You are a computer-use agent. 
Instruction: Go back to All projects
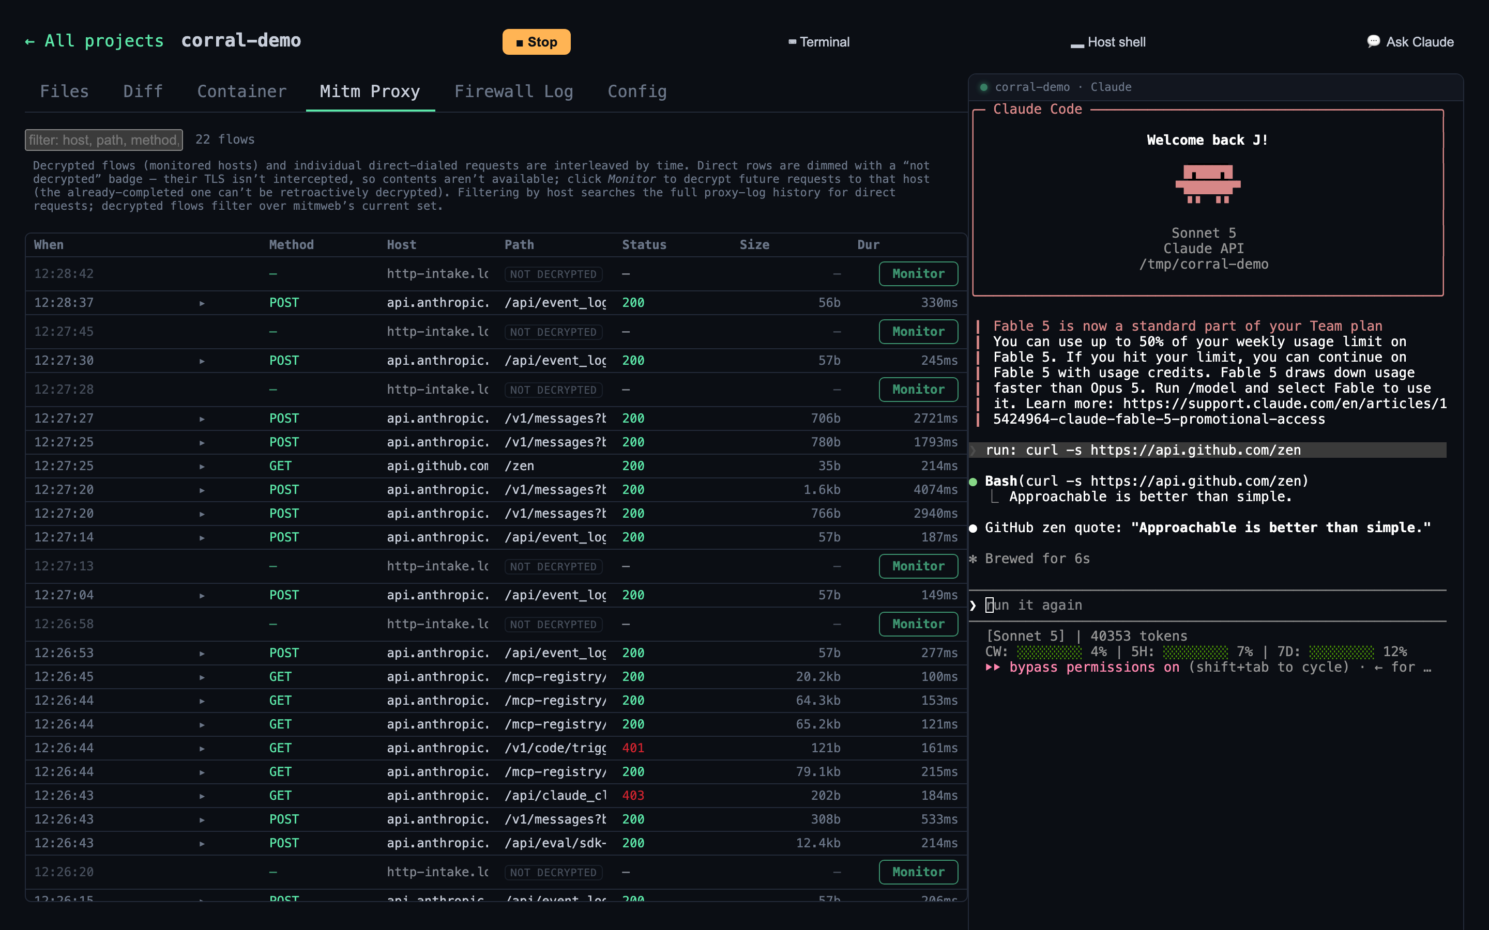tap(94, 41)
